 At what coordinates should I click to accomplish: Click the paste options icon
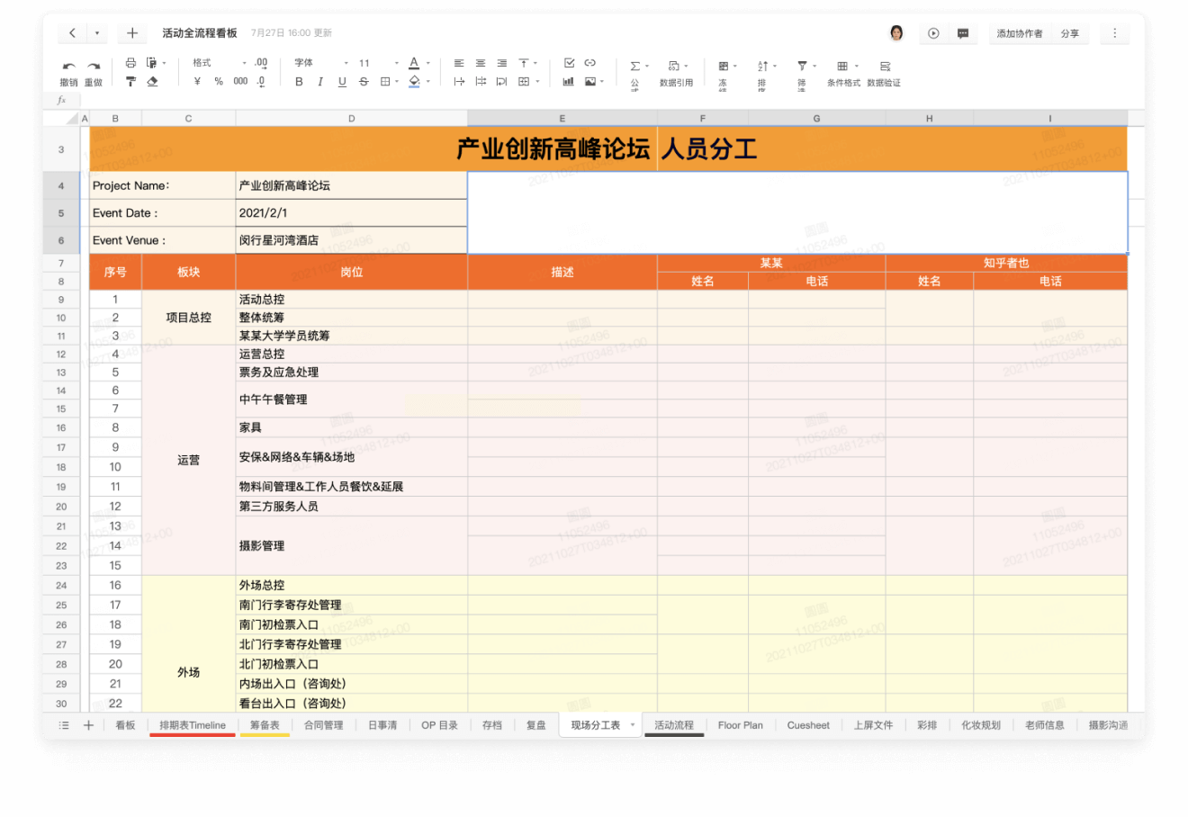tap(151, 63)
